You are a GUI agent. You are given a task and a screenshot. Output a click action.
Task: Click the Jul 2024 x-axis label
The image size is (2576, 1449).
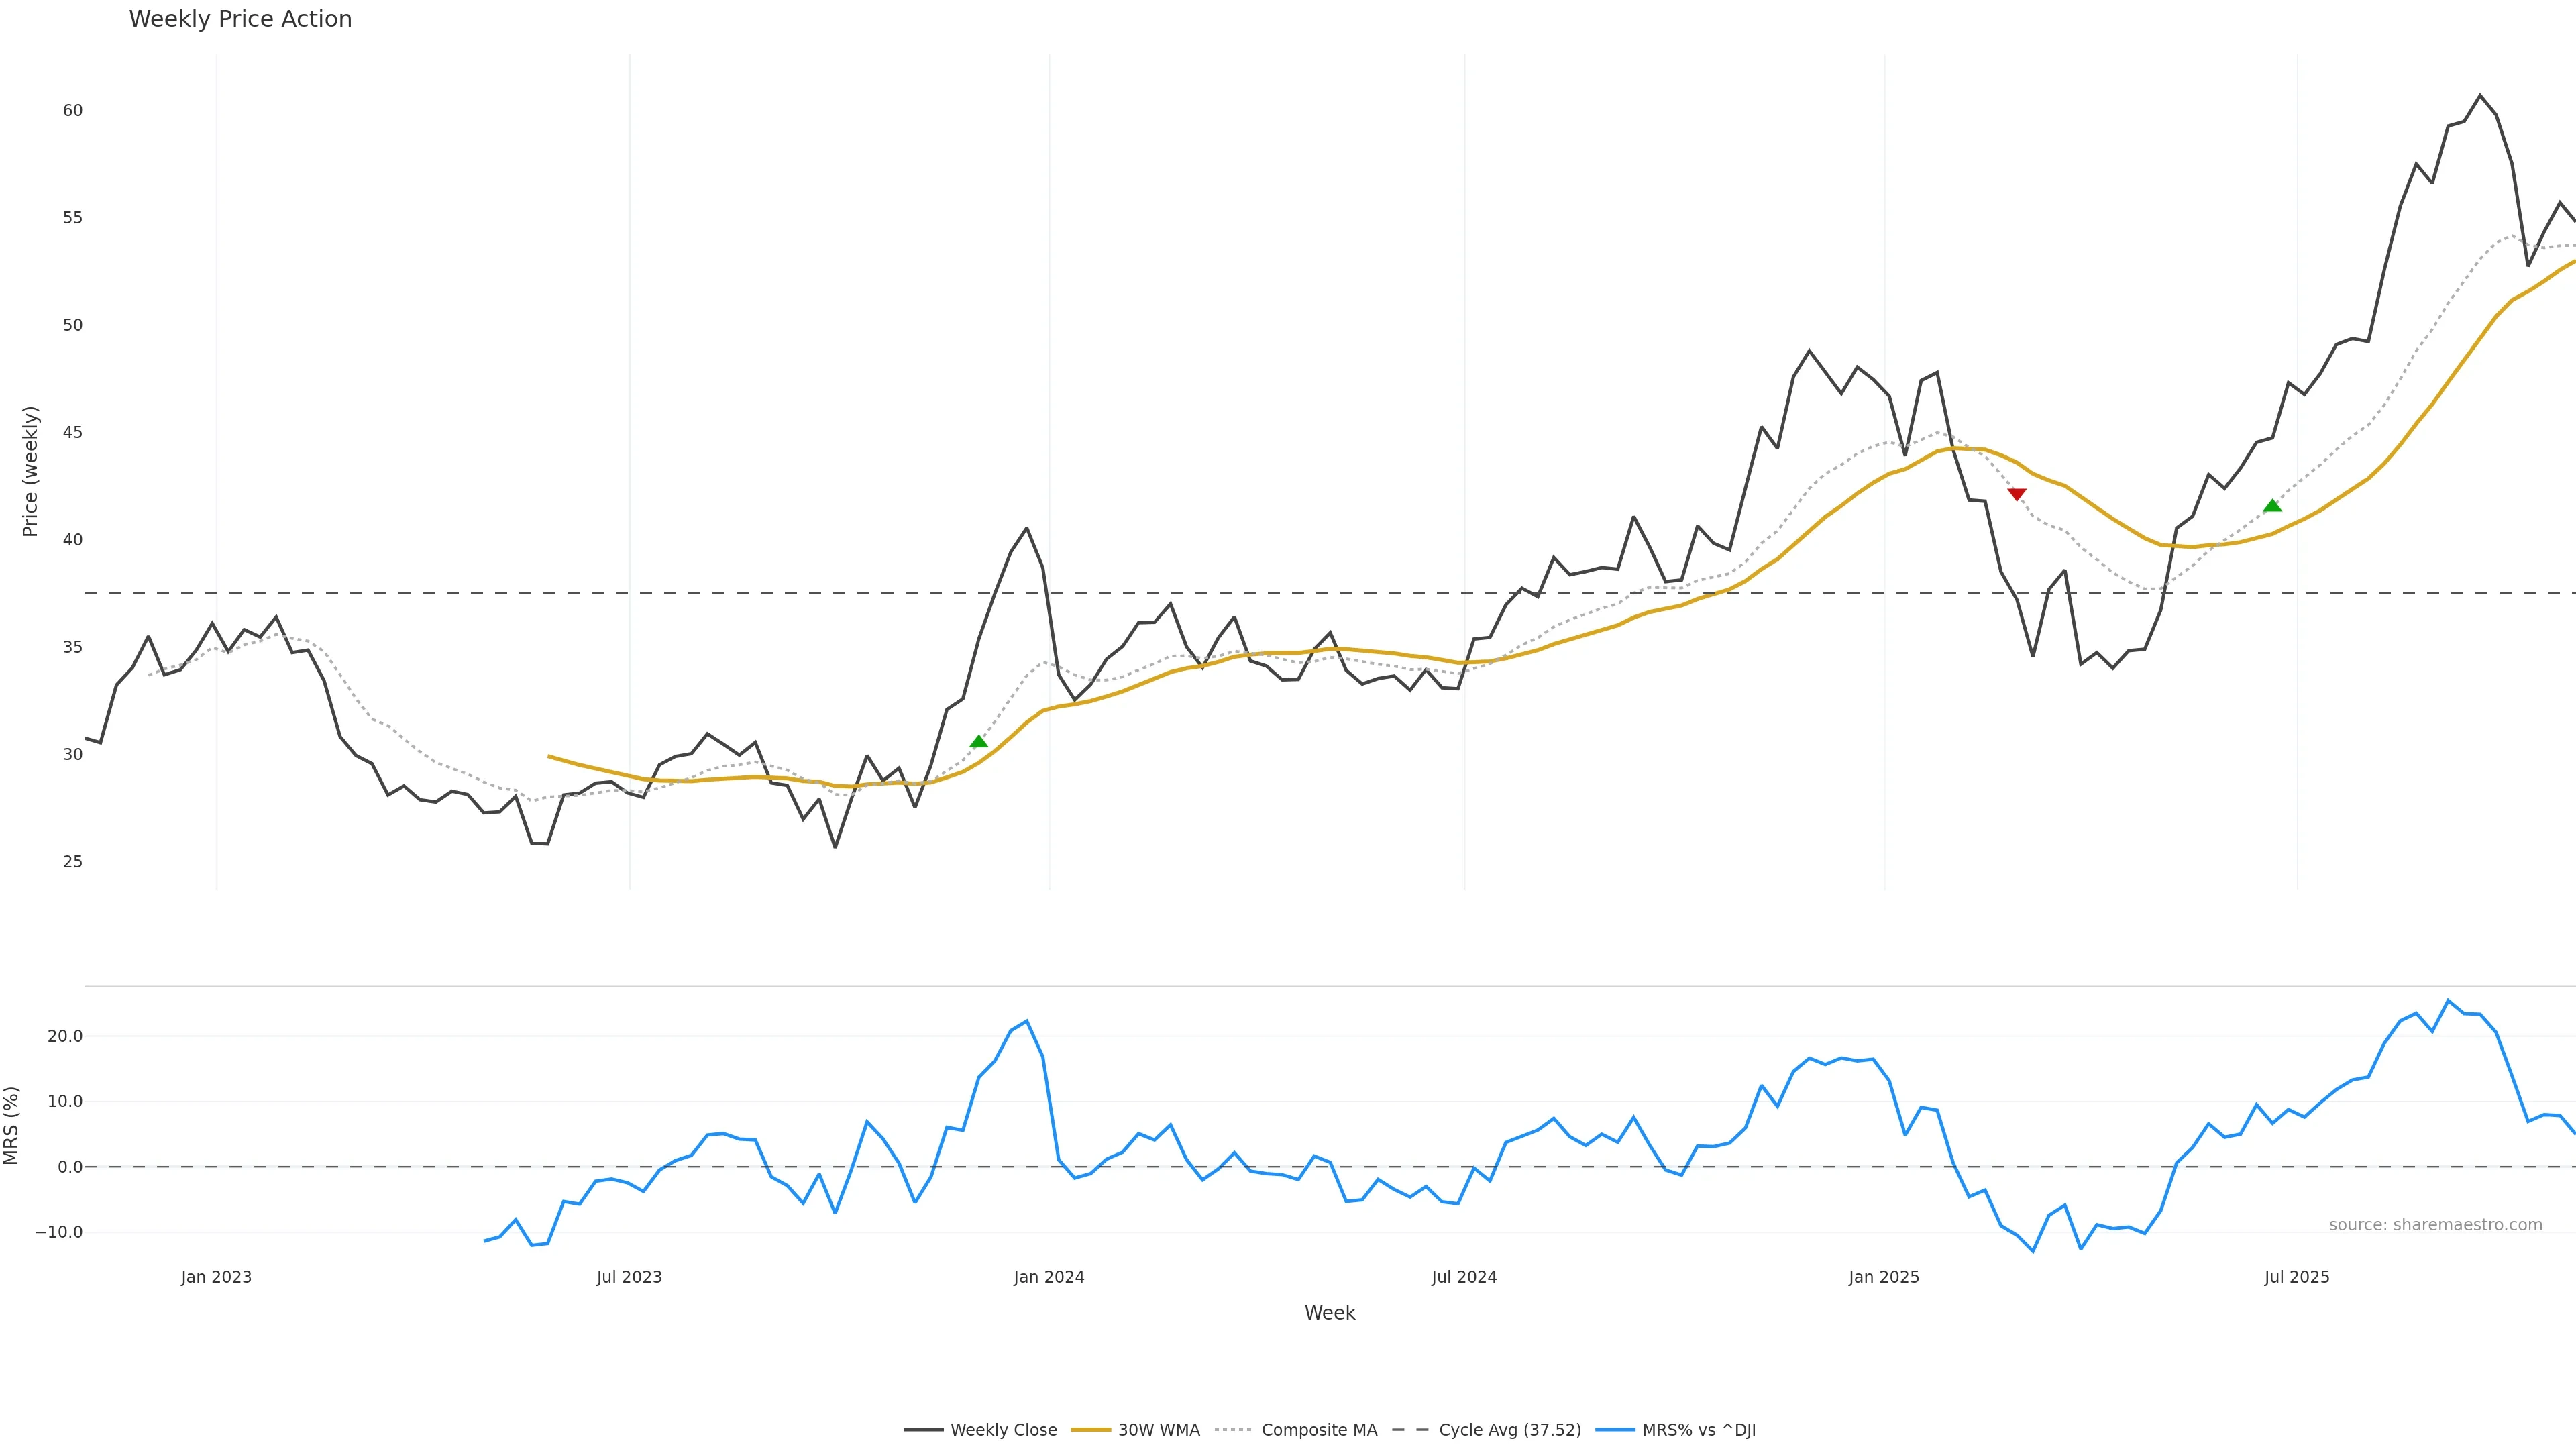[x=1464, y=1277]
